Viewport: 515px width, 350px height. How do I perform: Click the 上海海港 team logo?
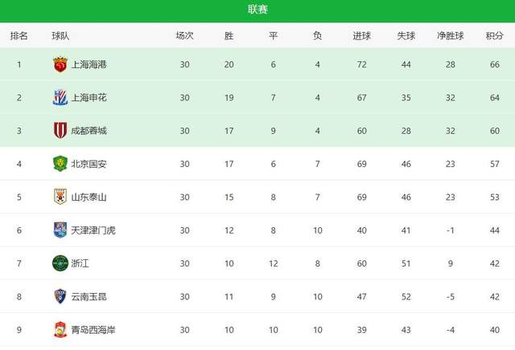(x=60, y=64)
